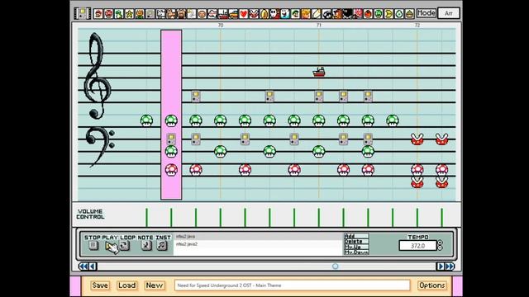529x297 pixels.
Task: Click the Mv.Up button
Action: point(356,247)
